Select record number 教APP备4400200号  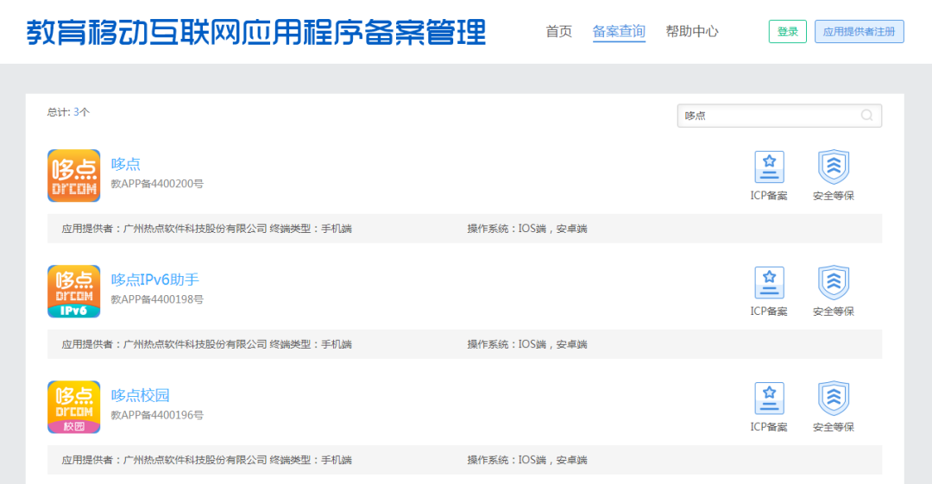[157, 184]
